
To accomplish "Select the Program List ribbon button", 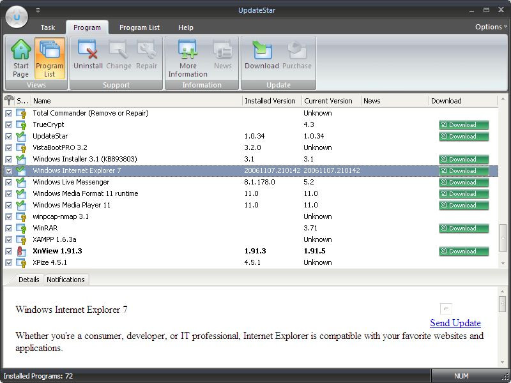I will tap(50, 59).
